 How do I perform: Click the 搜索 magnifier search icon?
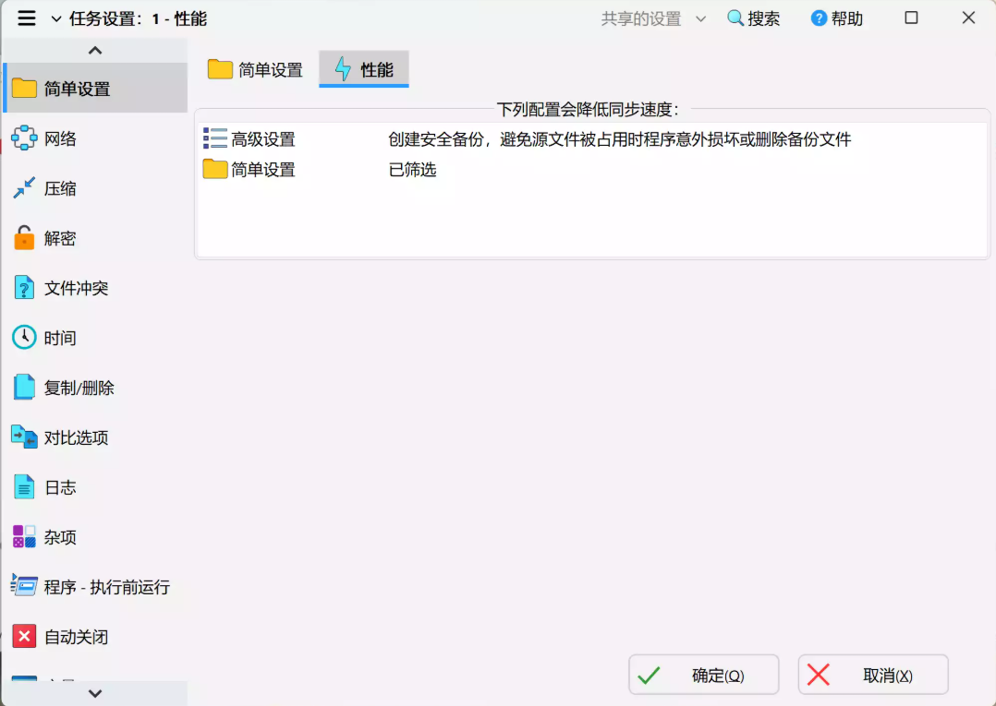tap(735, 18)
